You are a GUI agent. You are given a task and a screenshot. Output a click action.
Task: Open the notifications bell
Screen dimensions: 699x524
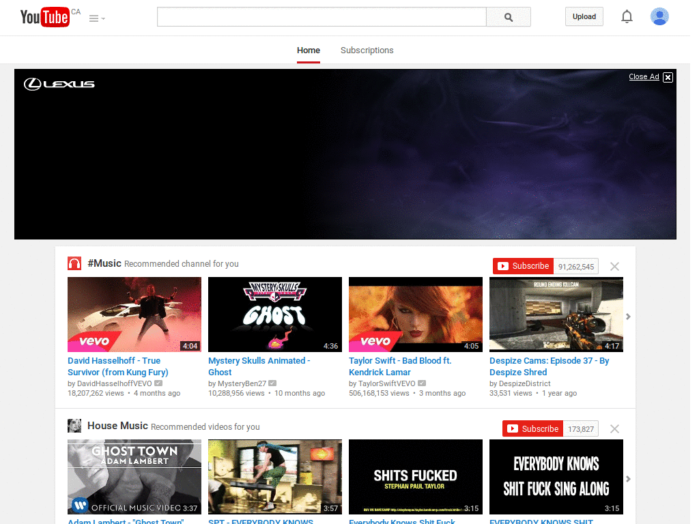(x=627, y=16)
